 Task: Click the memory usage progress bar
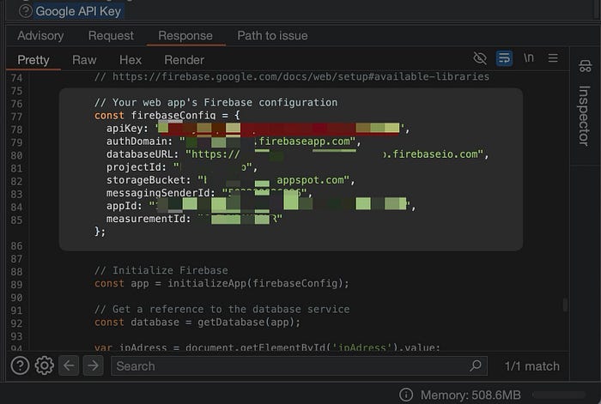click(559, 395)
